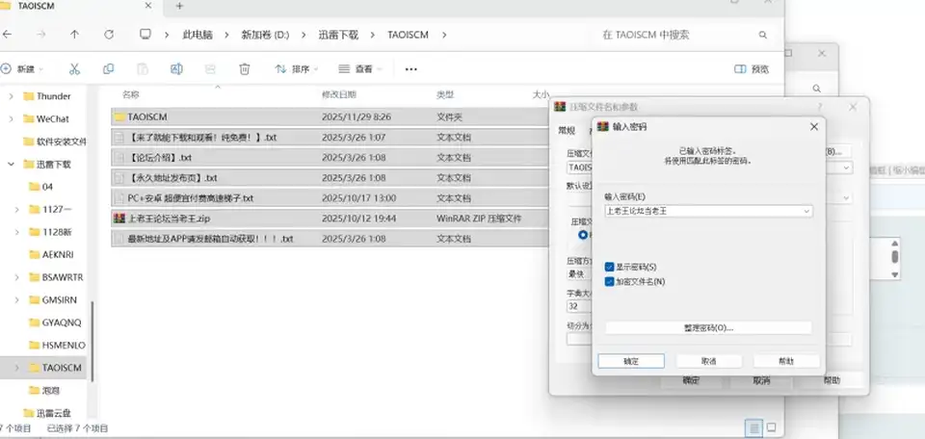
Task: Sort by the 名称 column header
Action: [130, 94]
